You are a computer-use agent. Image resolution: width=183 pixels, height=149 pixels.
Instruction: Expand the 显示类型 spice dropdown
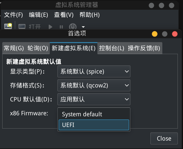point(94,72)
